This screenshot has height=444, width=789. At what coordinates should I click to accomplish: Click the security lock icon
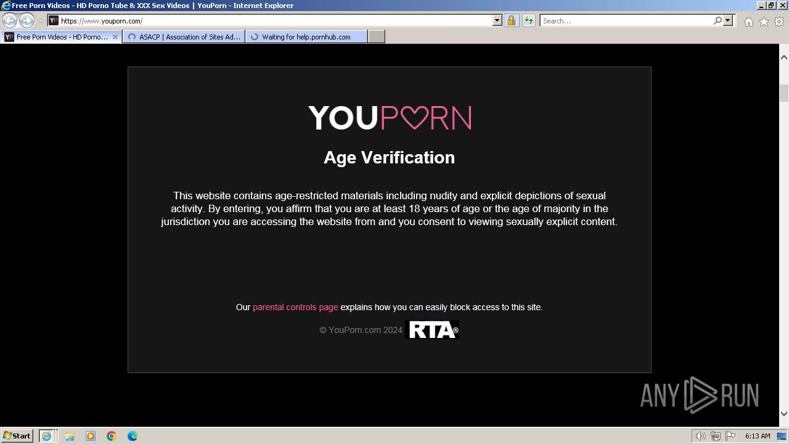[x=511, y=20]
